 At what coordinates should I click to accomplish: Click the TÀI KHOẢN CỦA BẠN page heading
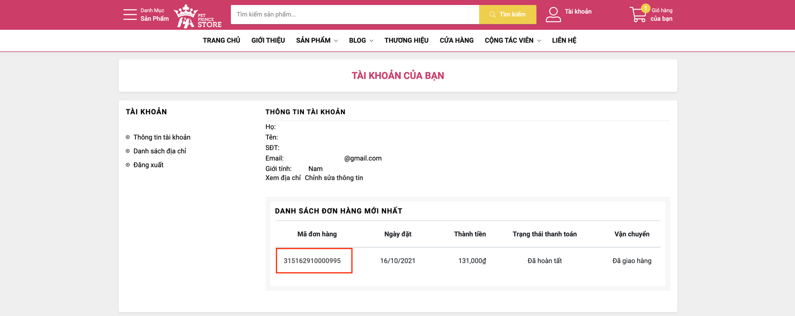click(398, 76)
